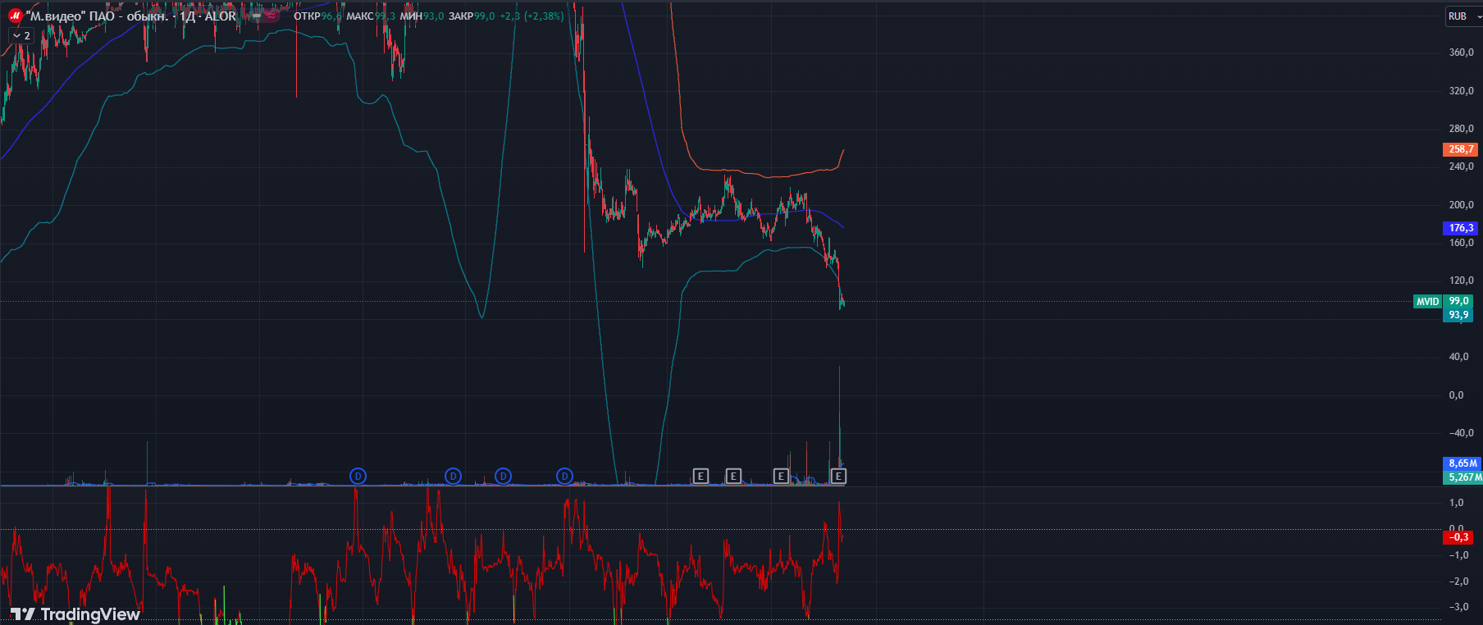Viewport: 1483px width, 625px height.
Task: Click the teal 93,9 value label
Action: pyautogui.click(x=1458, y=315)
